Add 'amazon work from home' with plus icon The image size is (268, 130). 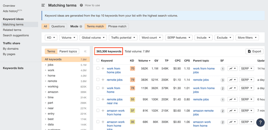[103, 111]
